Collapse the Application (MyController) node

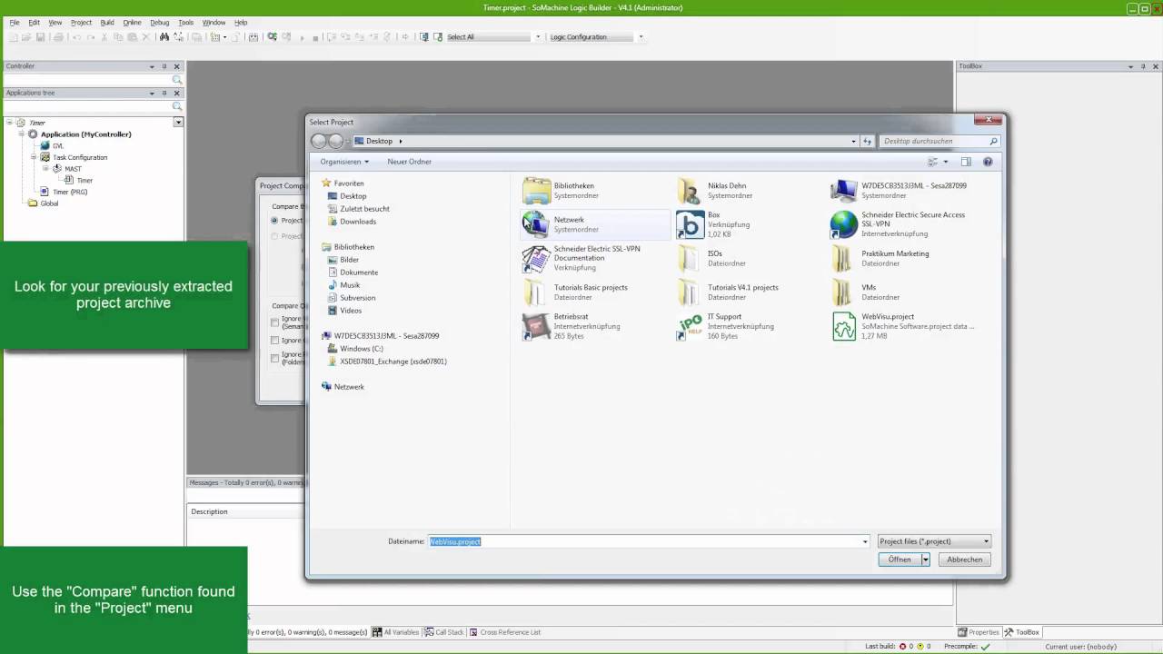pyautogui.click(x=21, y=134)
